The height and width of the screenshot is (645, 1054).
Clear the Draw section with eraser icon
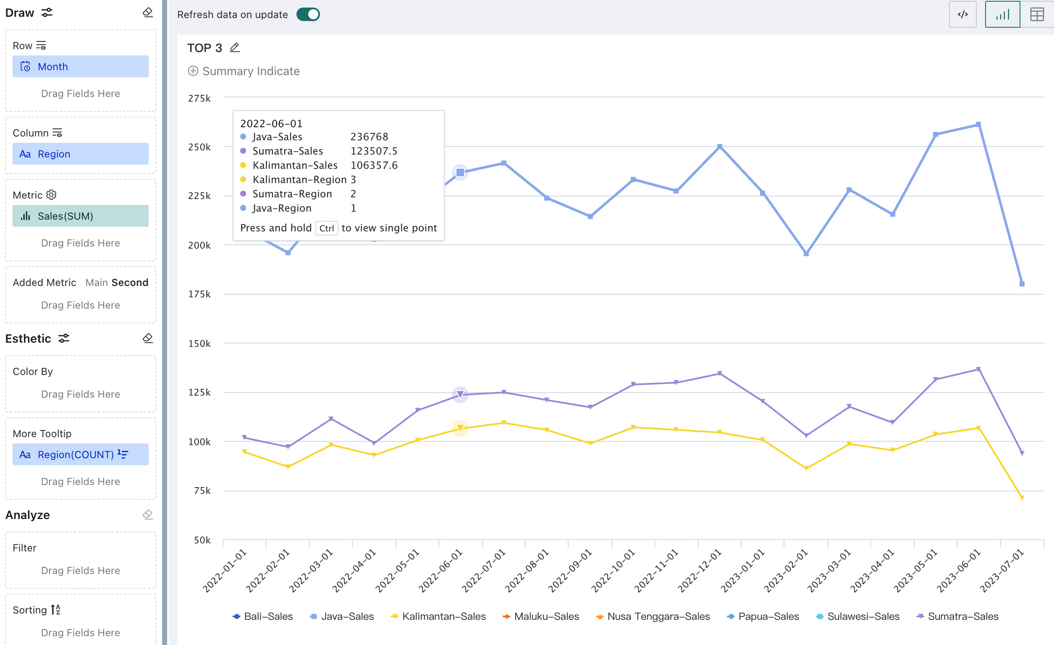point(147,13)
